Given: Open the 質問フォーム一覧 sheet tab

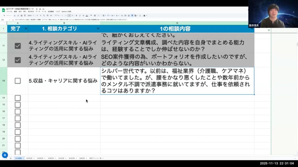Looking at the screenshot, I should pyautogui.click(x=95, y=158).
